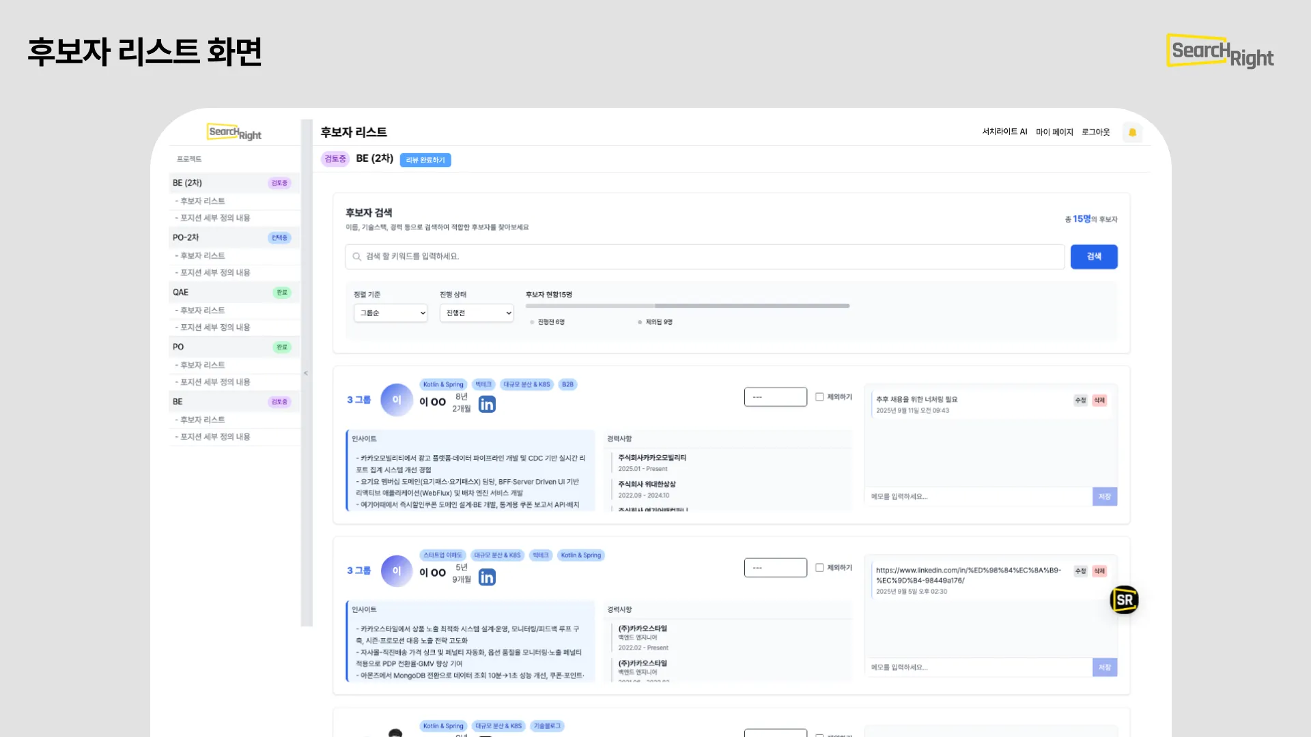The height and width of the screenshot is (737, 1311).
Task: Collapse sidebar with small arrow handle
Action: click(306, 373)
